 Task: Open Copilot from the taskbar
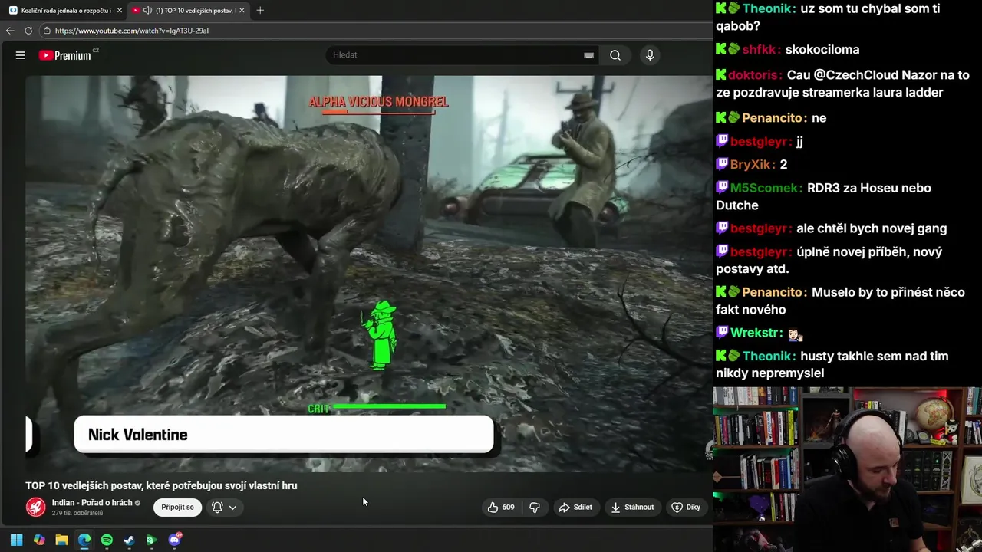pyautogui.click(x=39, y=540)
